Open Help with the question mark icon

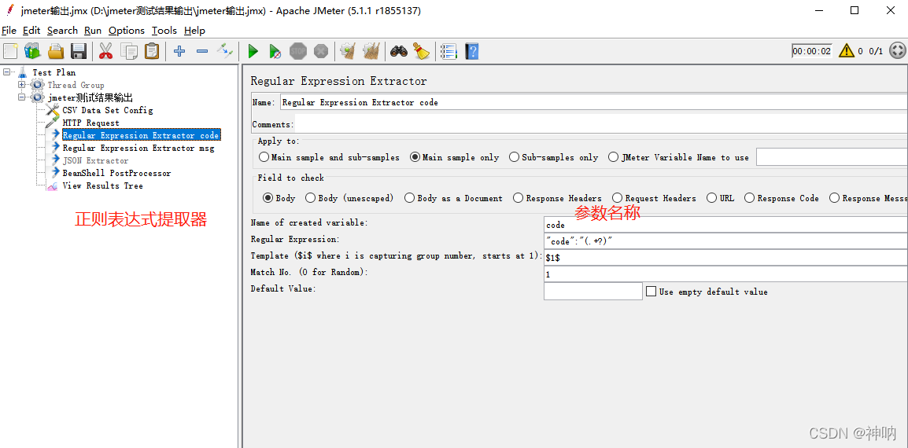472,52
